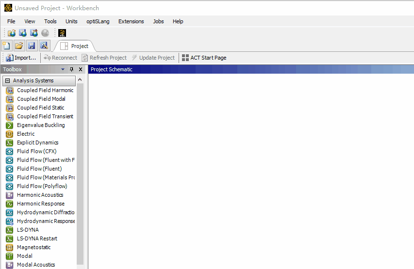Click the Import button
Screen dimensions: 414x269
[21, 58]
